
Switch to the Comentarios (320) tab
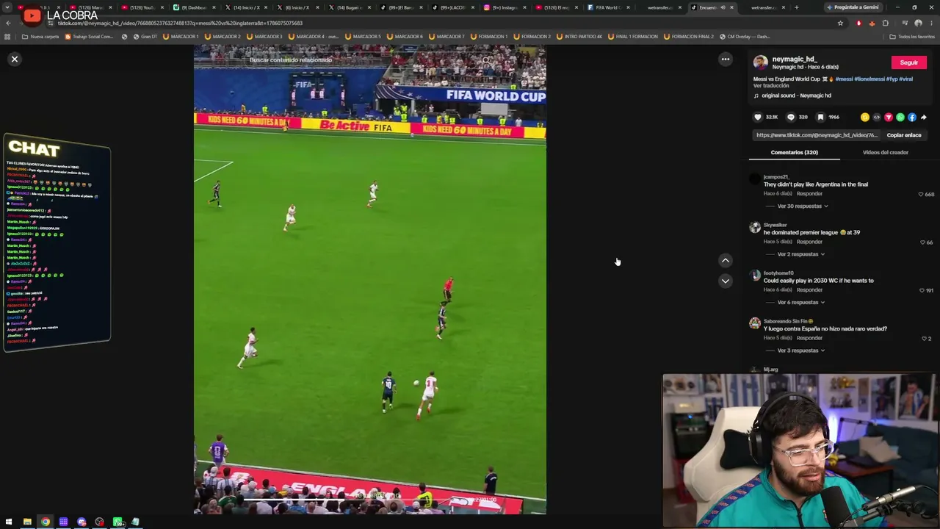click(795, 152)
